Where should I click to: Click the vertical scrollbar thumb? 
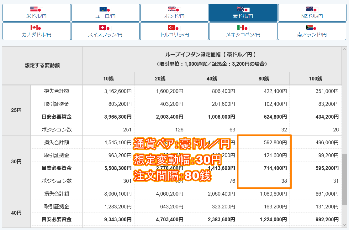(344, 179)
